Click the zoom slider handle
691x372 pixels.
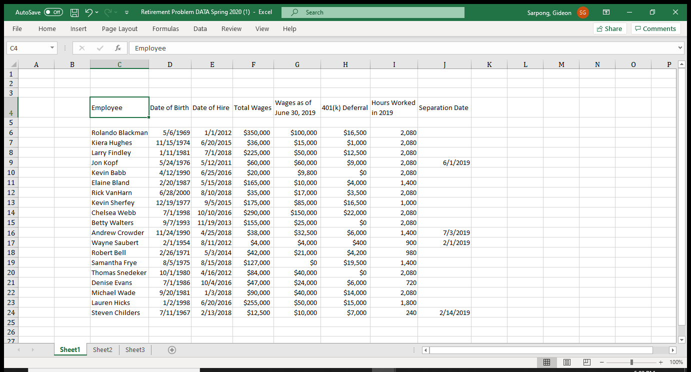pyautogui.click(x=631, y=362)
